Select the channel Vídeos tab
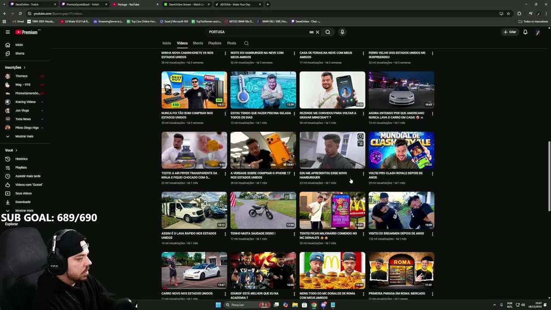The width and height of the screenshot is (551, 310). coord(182,43)
